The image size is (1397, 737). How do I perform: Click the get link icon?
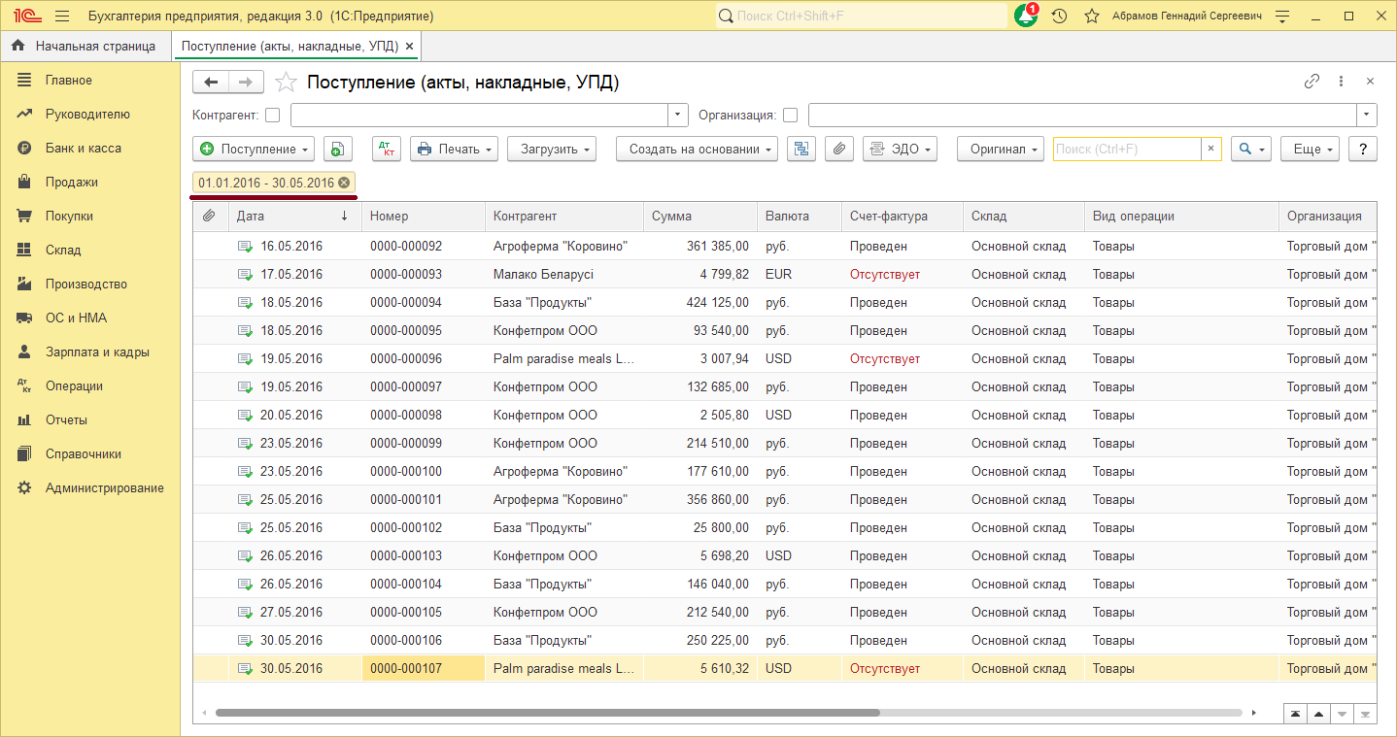pos(1312,82)
